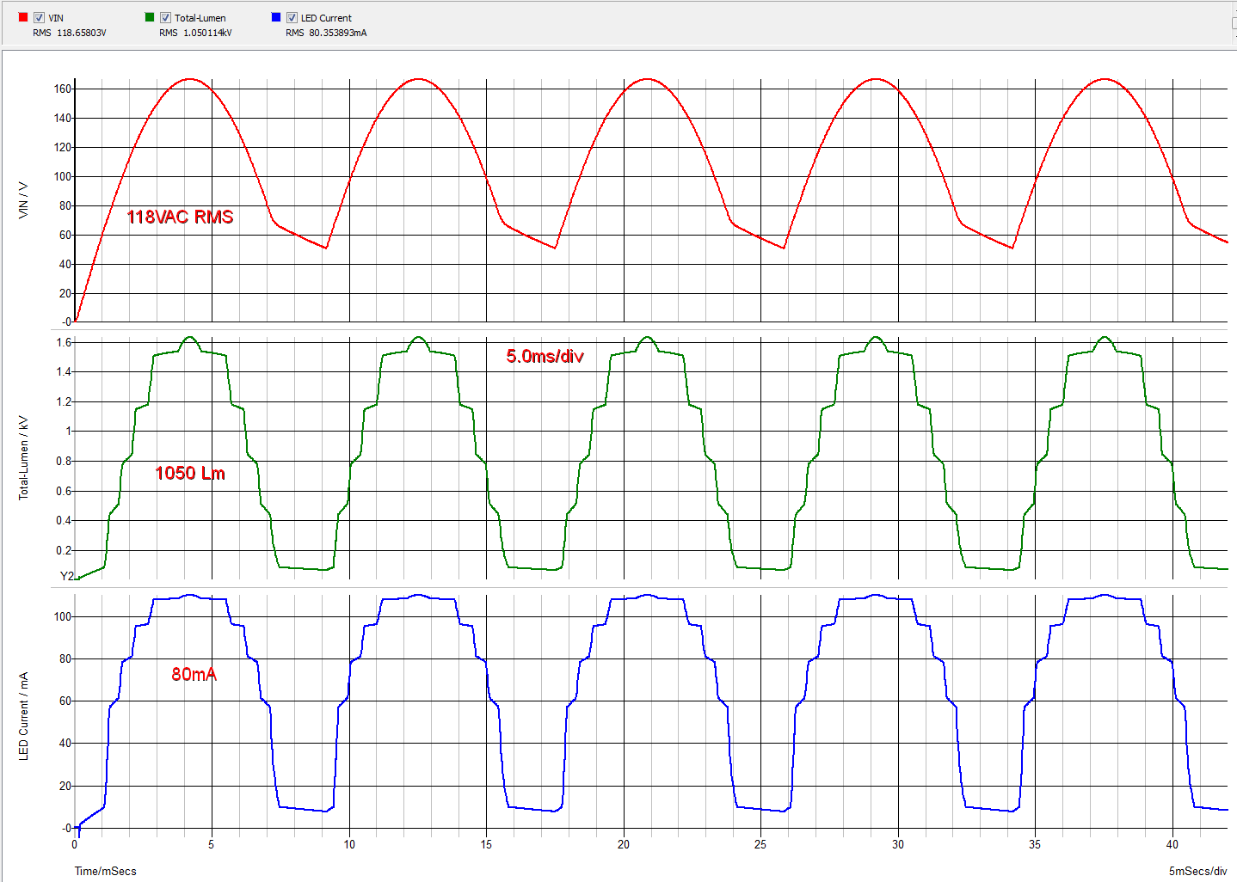Click the Time/mSecs axis label
The image size is (1237, 882).
coord(105,871)
